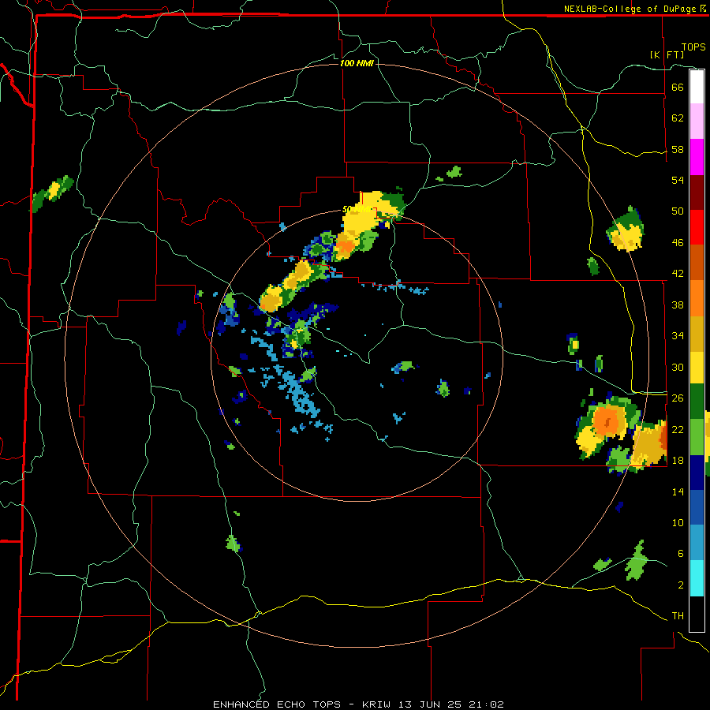Select the dark red legend swatch
Screen dimensions: 710x710
coord(697,192)
